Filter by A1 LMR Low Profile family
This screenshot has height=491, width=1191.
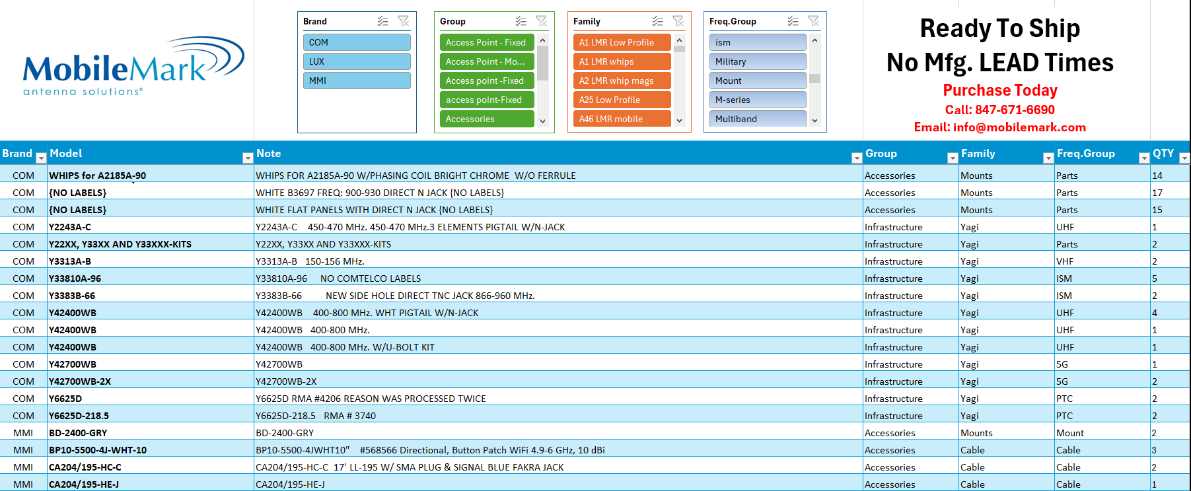(622, 42)
